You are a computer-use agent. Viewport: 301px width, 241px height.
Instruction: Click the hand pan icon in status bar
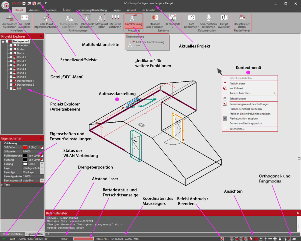(x=280, y=239)
